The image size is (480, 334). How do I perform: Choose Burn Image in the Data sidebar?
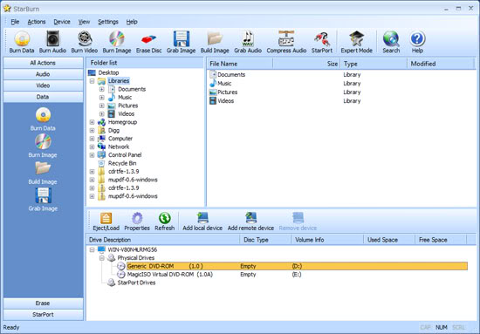click(x=43, y=146)
